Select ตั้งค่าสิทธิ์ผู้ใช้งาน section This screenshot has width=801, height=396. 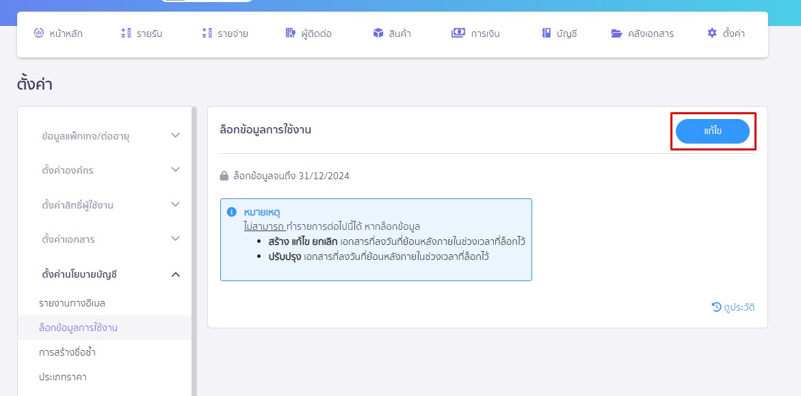point(78,205)
